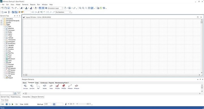This screenshot has width=204, height=109.
Task: Click the Stop simulation square button
Action: pos(7,104)
